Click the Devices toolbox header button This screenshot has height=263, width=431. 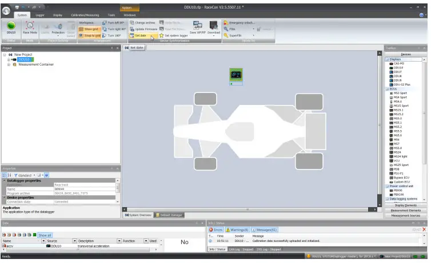(x=405, y=54)
